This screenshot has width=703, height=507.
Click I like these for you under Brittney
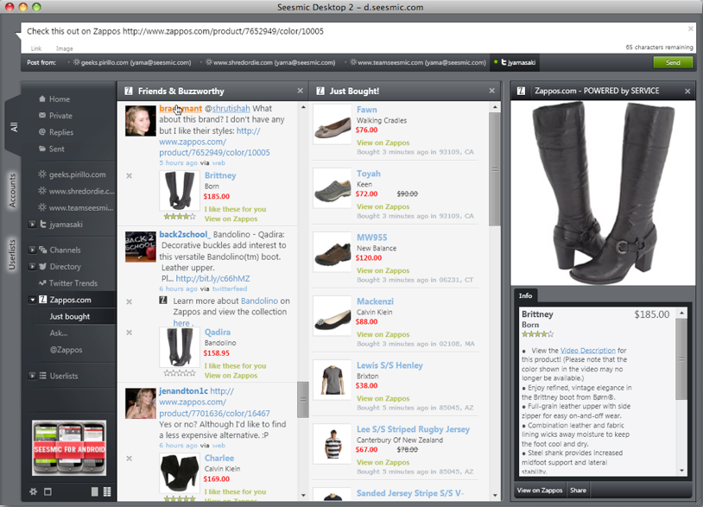pos(235,209)
